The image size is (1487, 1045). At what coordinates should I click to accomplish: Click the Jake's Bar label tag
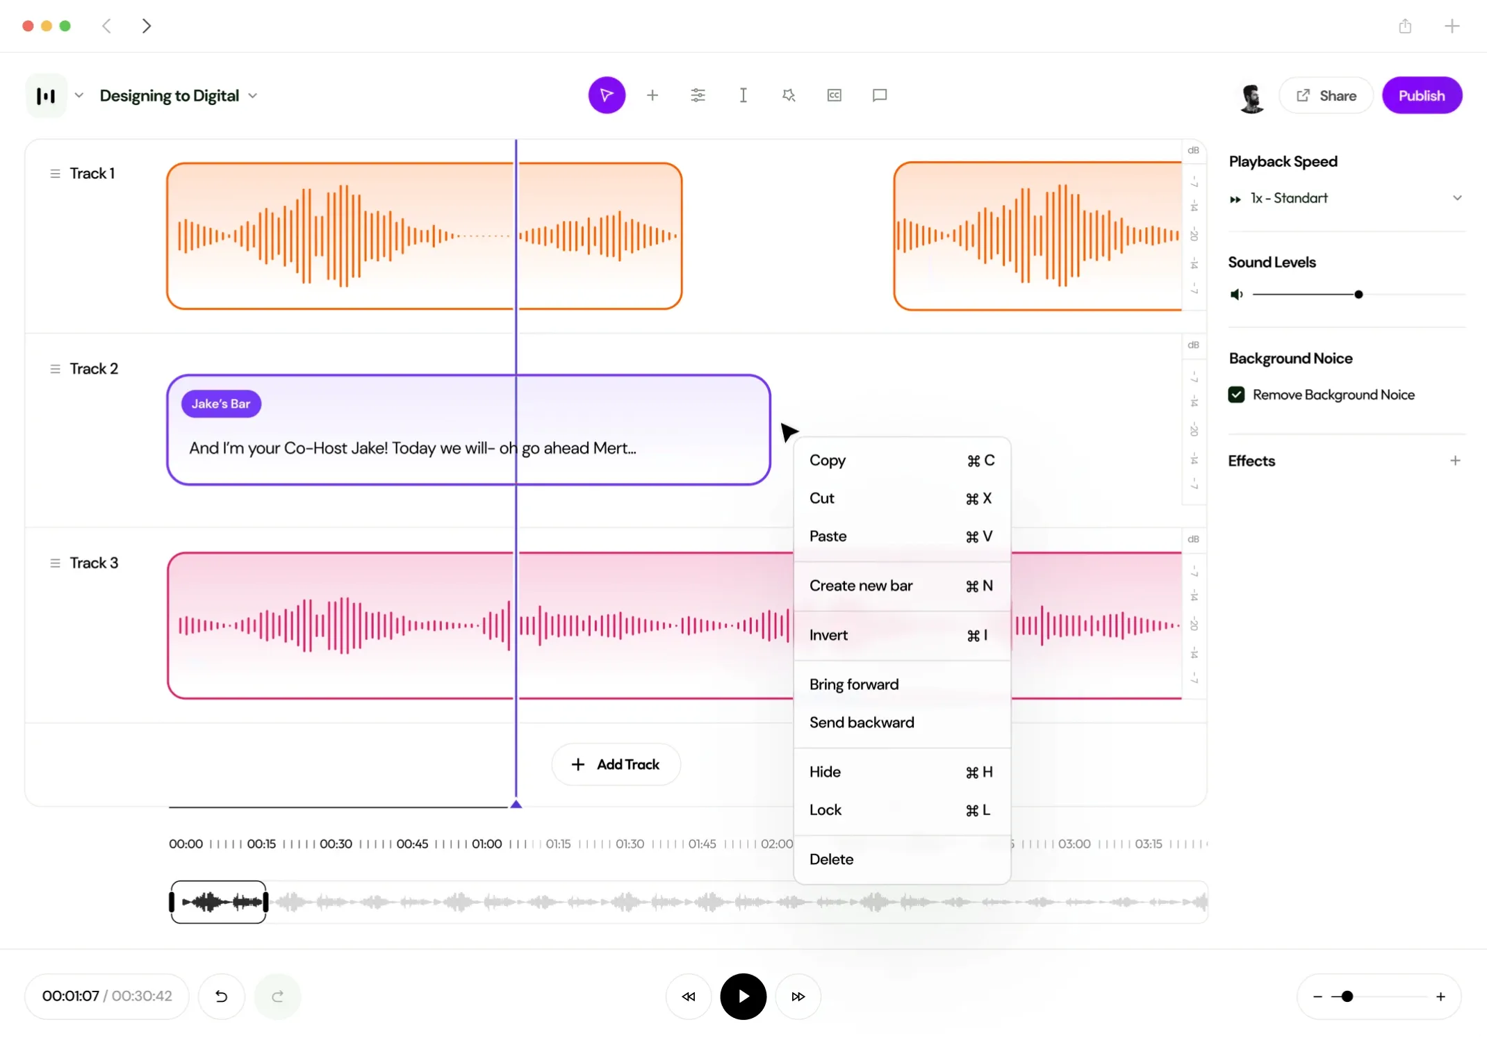point(221,404)
